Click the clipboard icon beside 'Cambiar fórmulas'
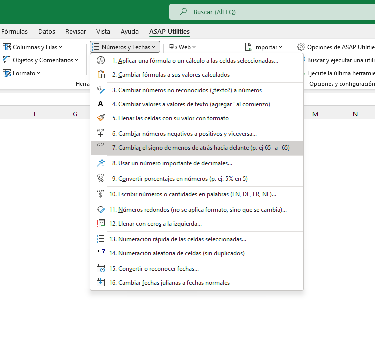Image resolution: width=375 pixels, height=339 pixels. tap(101, 75)
